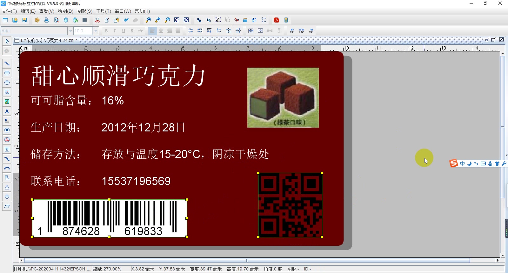Open print preview
The width and height of the screenshot is (508, 273).
point(56,20)
